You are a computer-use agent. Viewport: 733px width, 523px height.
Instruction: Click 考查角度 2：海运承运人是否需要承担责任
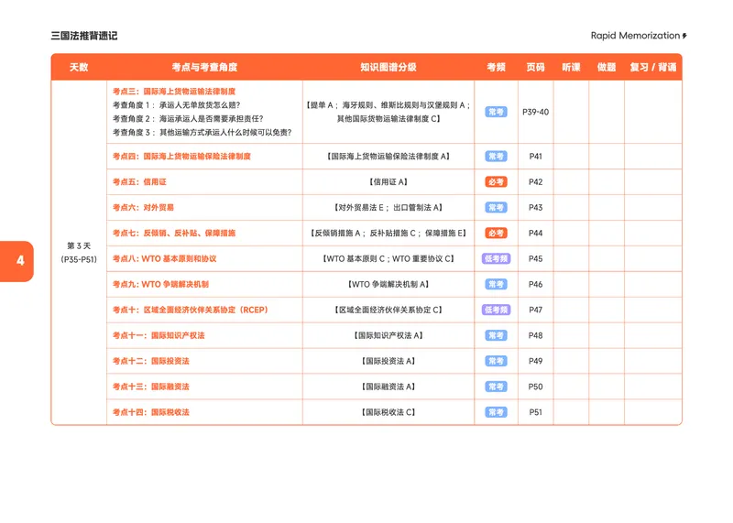pyautogui.click(x=188, y=119)
